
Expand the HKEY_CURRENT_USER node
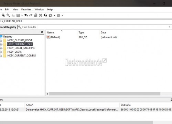[x=1, y=44]
